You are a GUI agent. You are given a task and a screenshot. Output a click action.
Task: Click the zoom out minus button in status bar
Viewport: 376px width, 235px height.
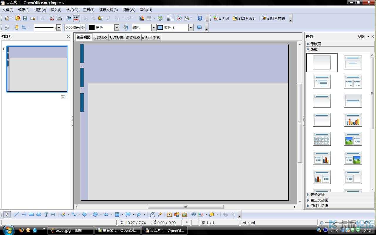click(x=322, y=223)
